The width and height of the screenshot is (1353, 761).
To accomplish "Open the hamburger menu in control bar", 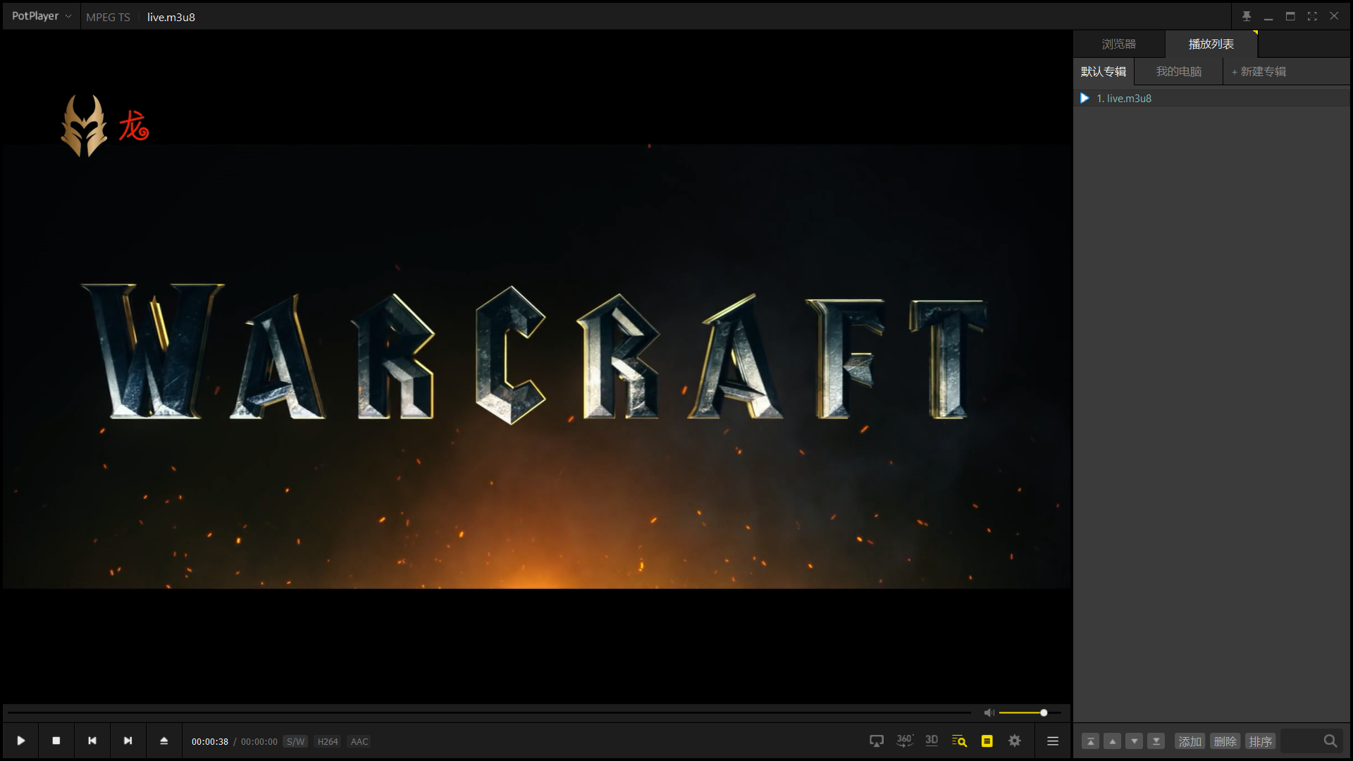I will (1053, 741).
